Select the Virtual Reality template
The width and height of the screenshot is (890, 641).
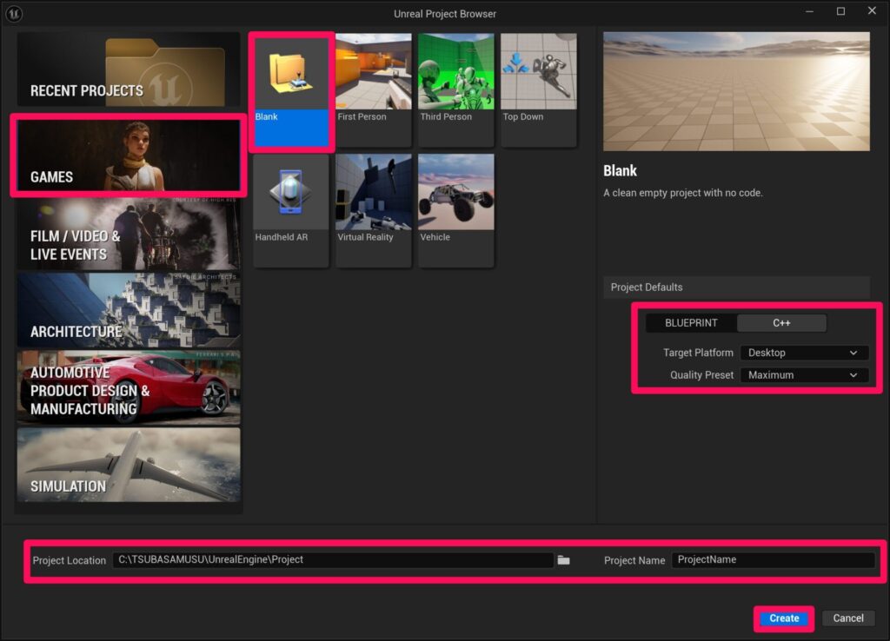click(x=373, y=210)
